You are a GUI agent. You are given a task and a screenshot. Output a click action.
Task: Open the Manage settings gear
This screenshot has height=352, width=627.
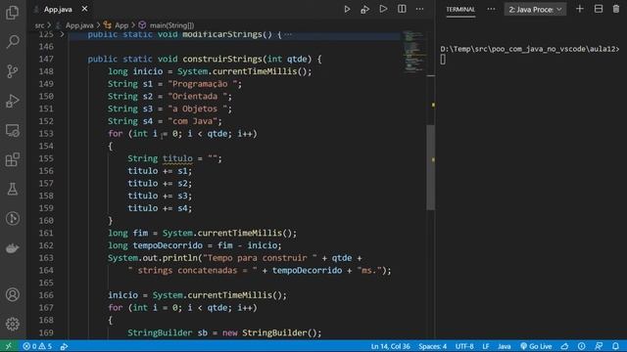tap(13, 324)
